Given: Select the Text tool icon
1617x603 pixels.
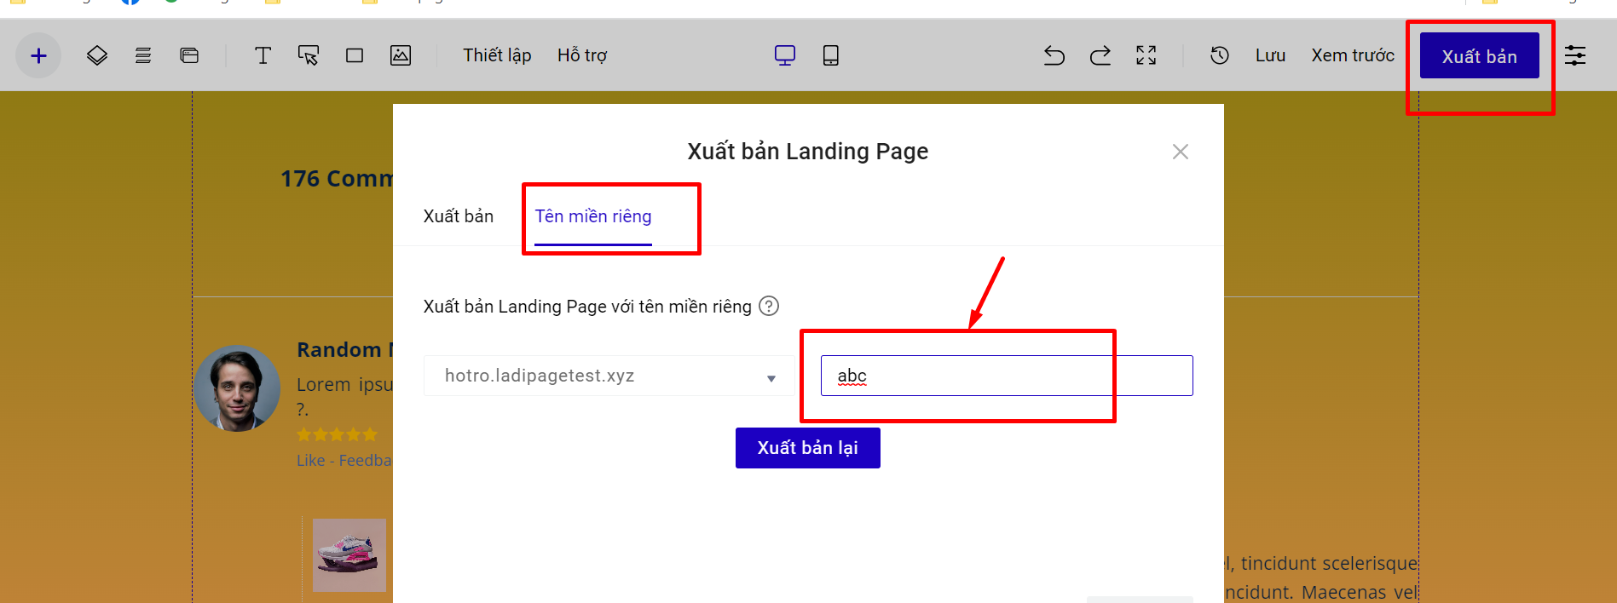Looking at the screenshot, I should coord(263,56).
